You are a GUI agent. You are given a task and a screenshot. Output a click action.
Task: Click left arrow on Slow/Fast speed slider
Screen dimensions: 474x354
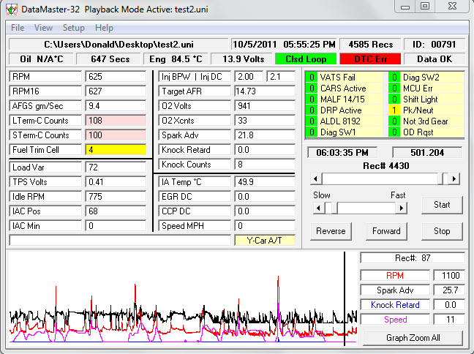[318, 208]
